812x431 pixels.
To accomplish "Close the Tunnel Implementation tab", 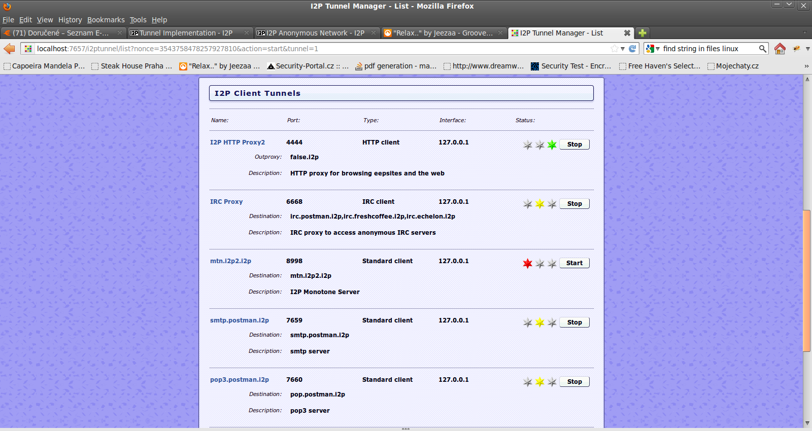I will click(x=247, y=33).
